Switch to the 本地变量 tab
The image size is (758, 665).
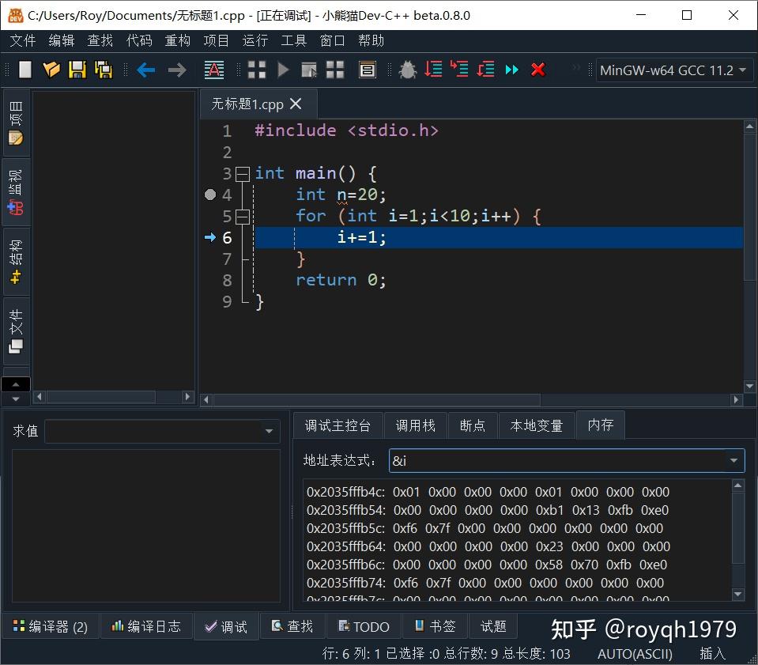[537, 425]
